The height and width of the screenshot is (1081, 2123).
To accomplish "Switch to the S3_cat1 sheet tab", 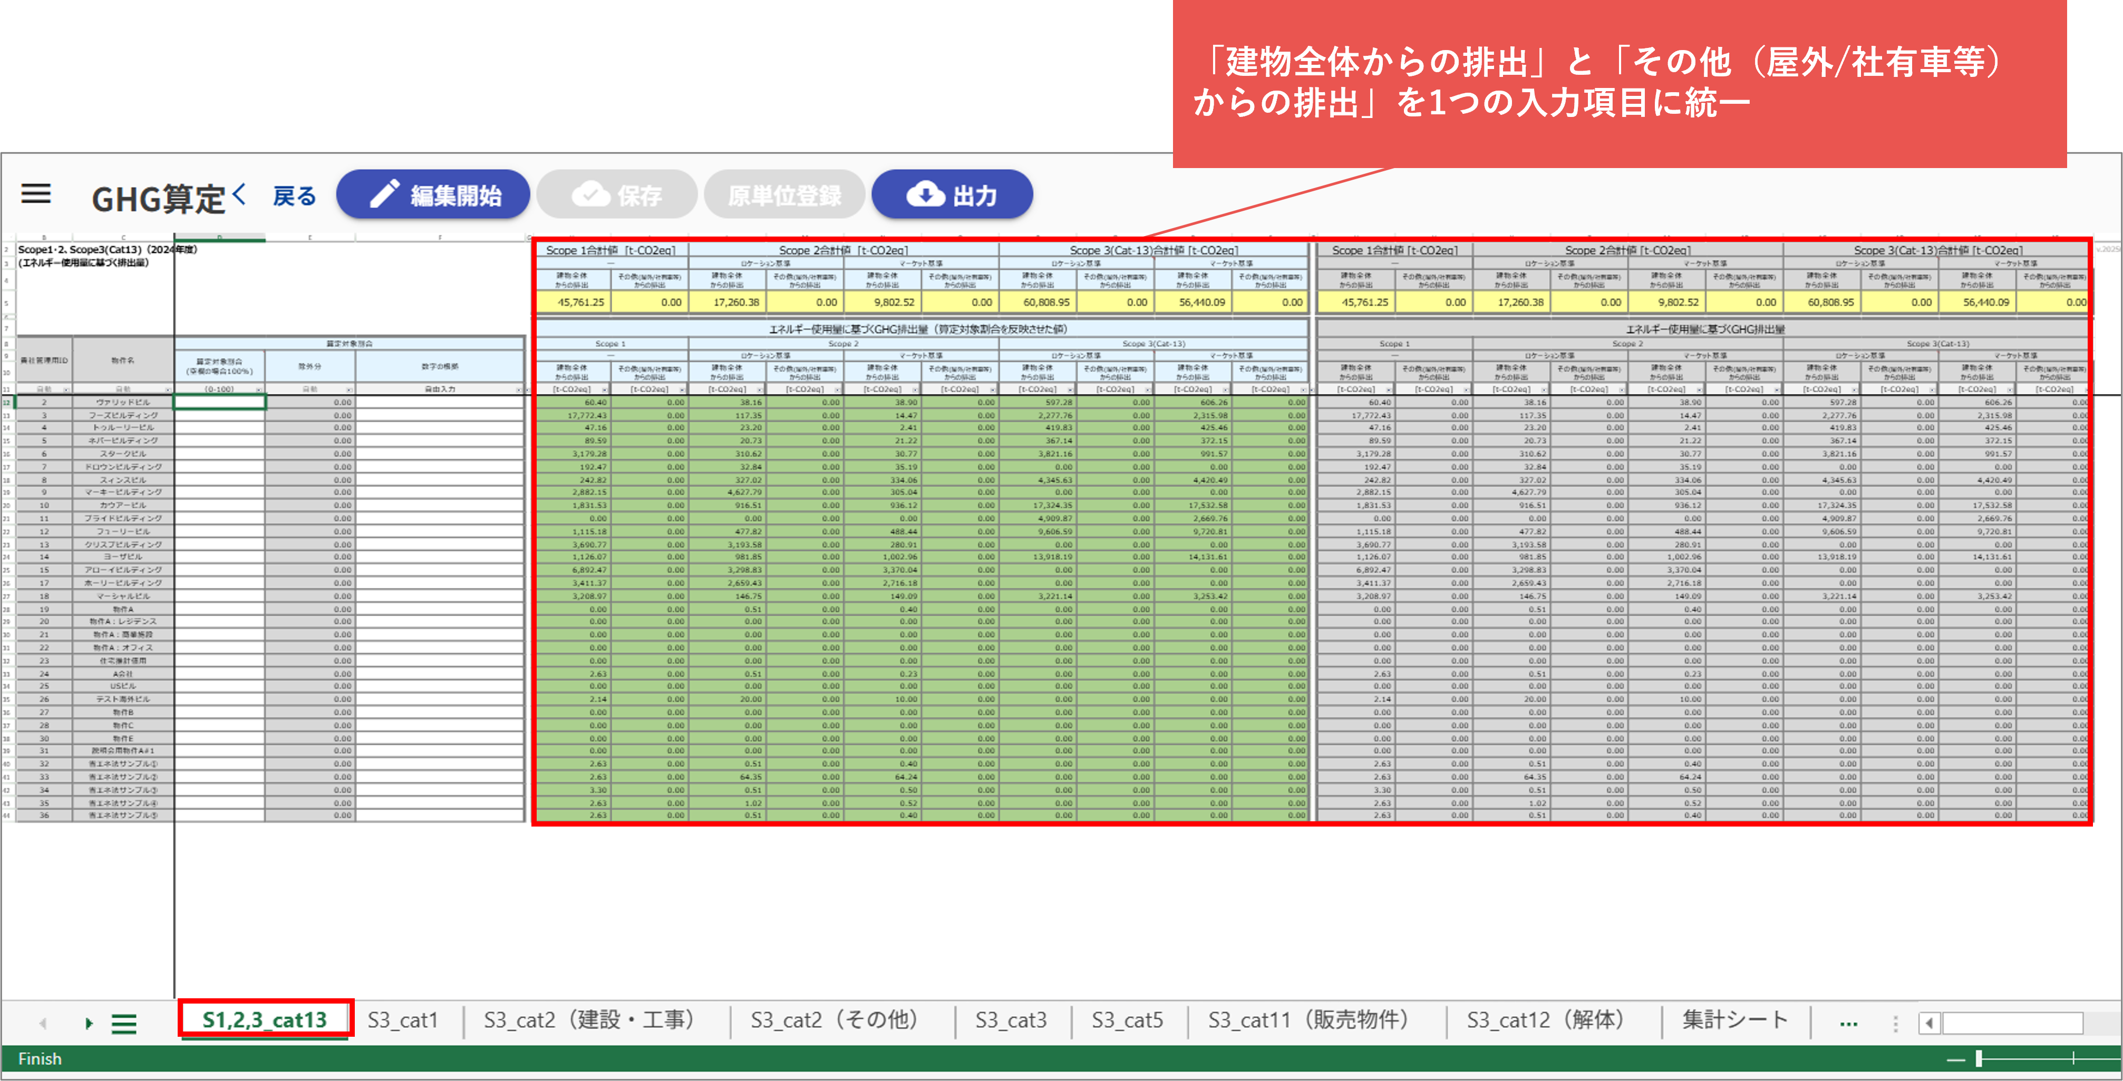I will (402, 1021).
